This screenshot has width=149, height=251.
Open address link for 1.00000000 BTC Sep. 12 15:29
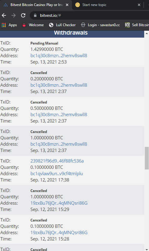[x=59, y=203]
